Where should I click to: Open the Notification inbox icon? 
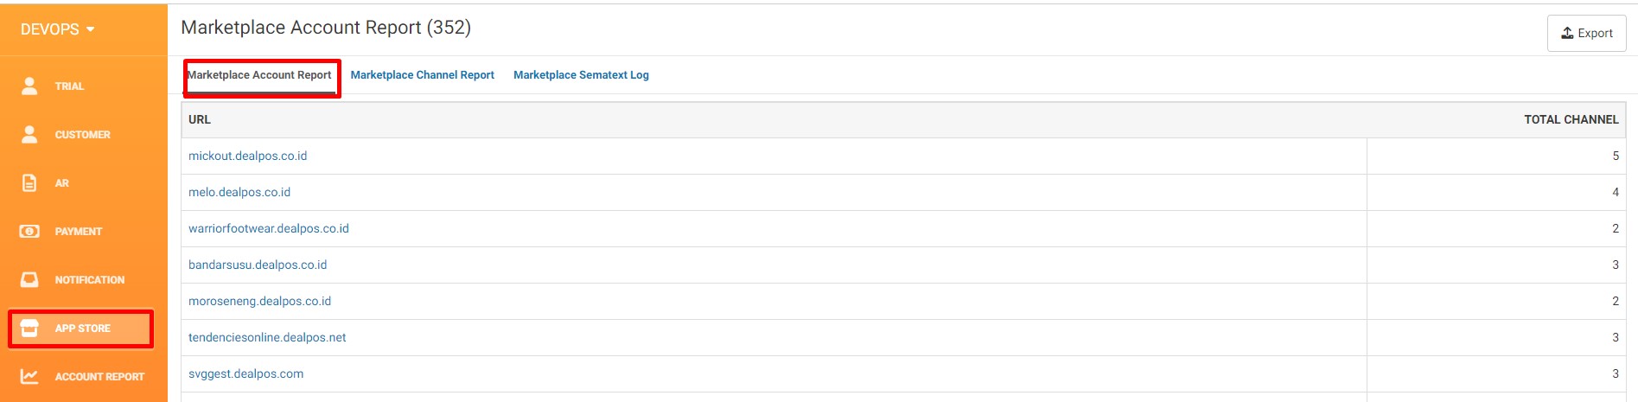click(x=29, y=279)
